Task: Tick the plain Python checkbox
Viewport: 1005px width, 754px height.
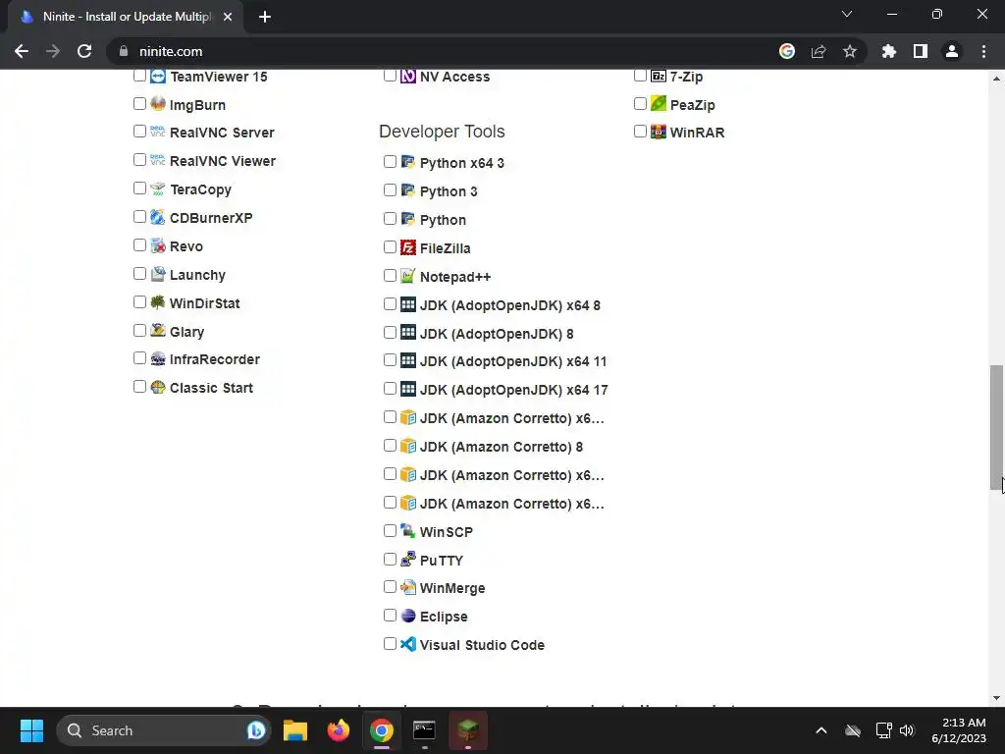Action: pyautogui.click(x=390, y=219)
